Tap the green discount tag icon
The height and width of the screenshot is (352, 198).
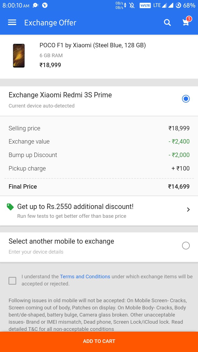10,207
